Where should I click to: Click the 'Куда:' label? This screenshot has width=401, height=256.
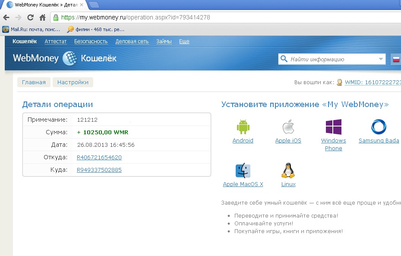click(x=59, y=170)
